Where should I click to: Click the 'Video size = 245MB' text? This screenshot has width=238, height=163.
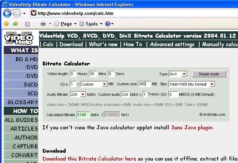pos(63,105)
